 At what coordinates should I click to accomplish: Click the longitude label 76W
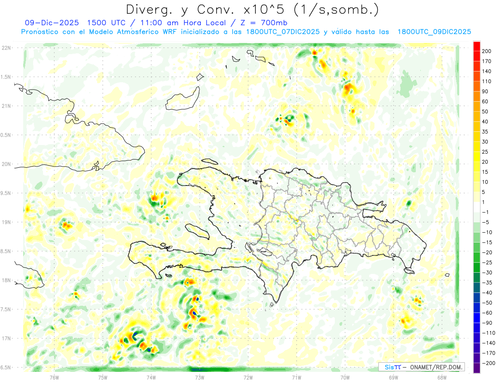point(54,377)
